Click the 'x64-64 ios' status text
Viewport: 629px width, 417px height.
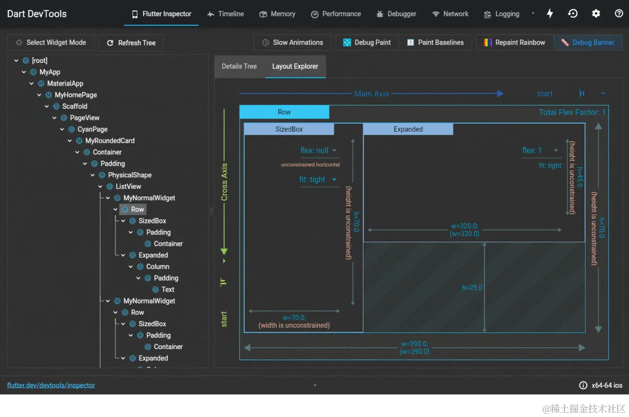[x=607, y=385]
